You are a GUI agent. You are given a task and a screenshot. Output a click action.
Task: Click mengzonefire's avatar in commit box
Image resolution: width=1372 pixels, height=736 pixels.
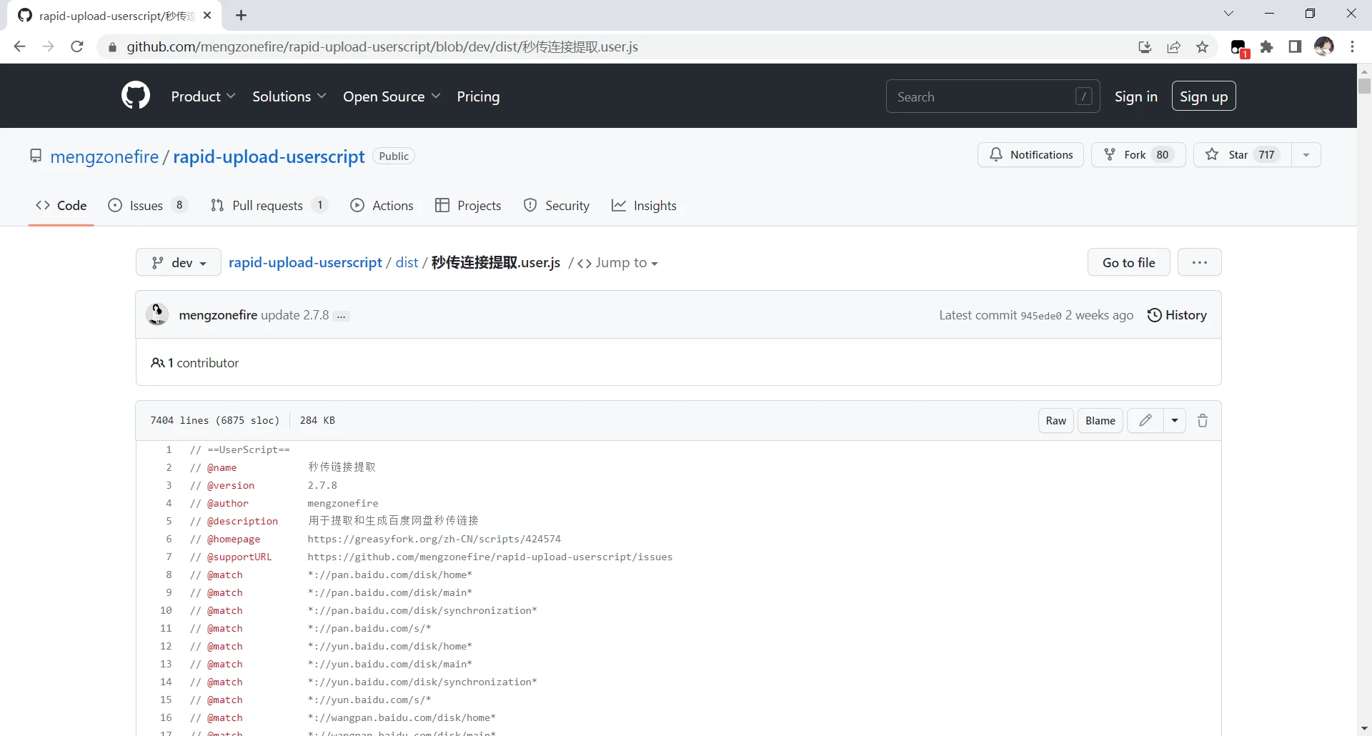[x=157, y=314]
